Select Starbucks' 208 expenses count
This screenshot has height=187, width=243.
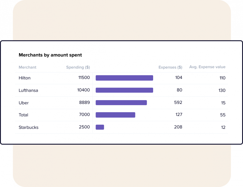tap(178, 127)
